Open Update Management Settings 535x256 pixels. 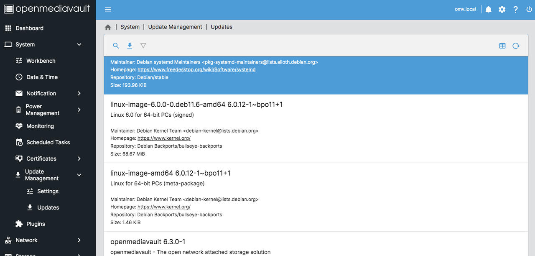pyautogui.click(x=48, y=191)
